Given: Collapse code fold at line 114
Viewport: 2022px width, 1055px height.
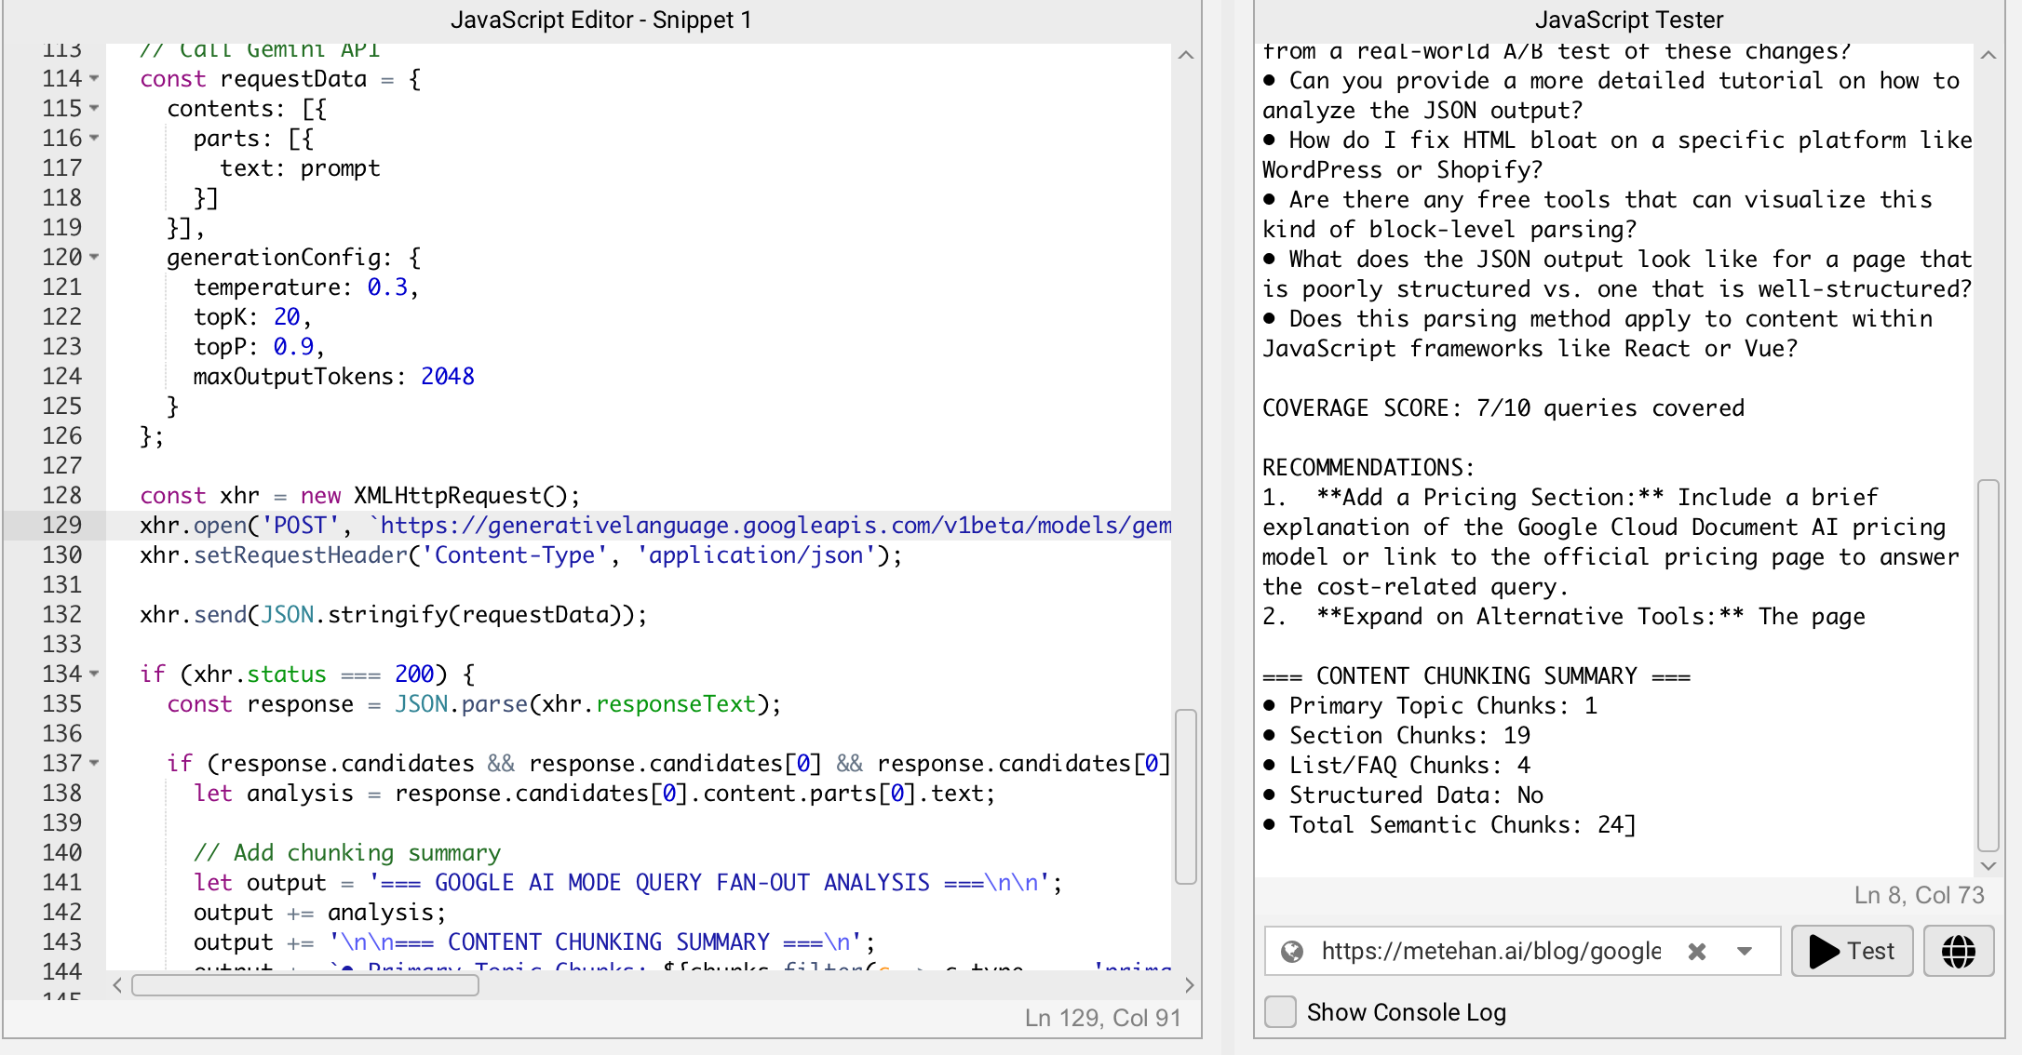Looking at the screenshot, I should [x=94, y=79].
